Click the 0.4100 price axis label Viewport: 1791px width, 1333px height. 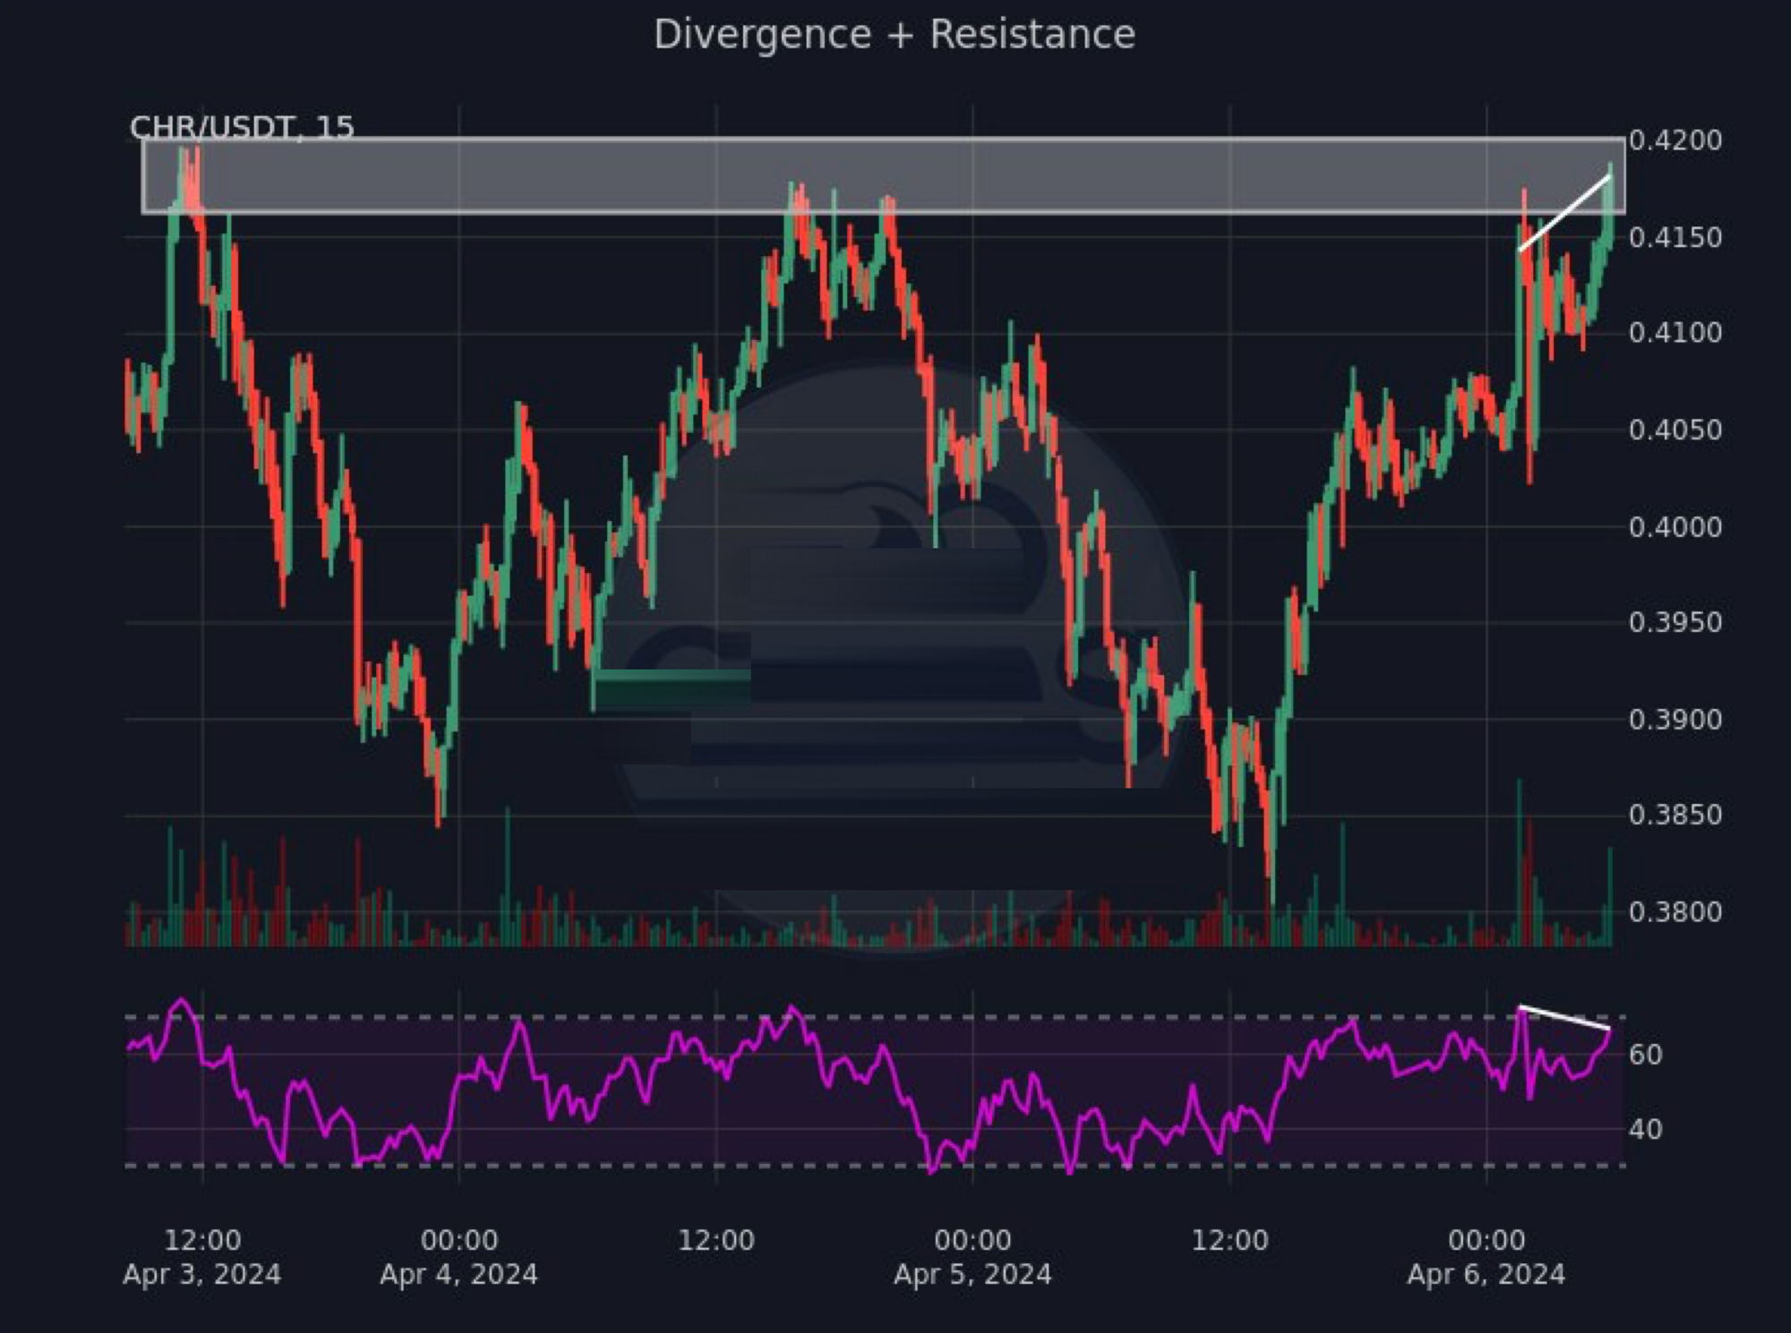[x=1675, y=333]
